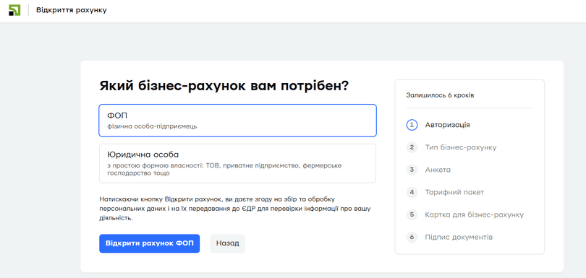Open the Картка для бізнес-рахунку step
Image resolution: width=586 pixels, height=278 pixels.
(x=475, y=214)
